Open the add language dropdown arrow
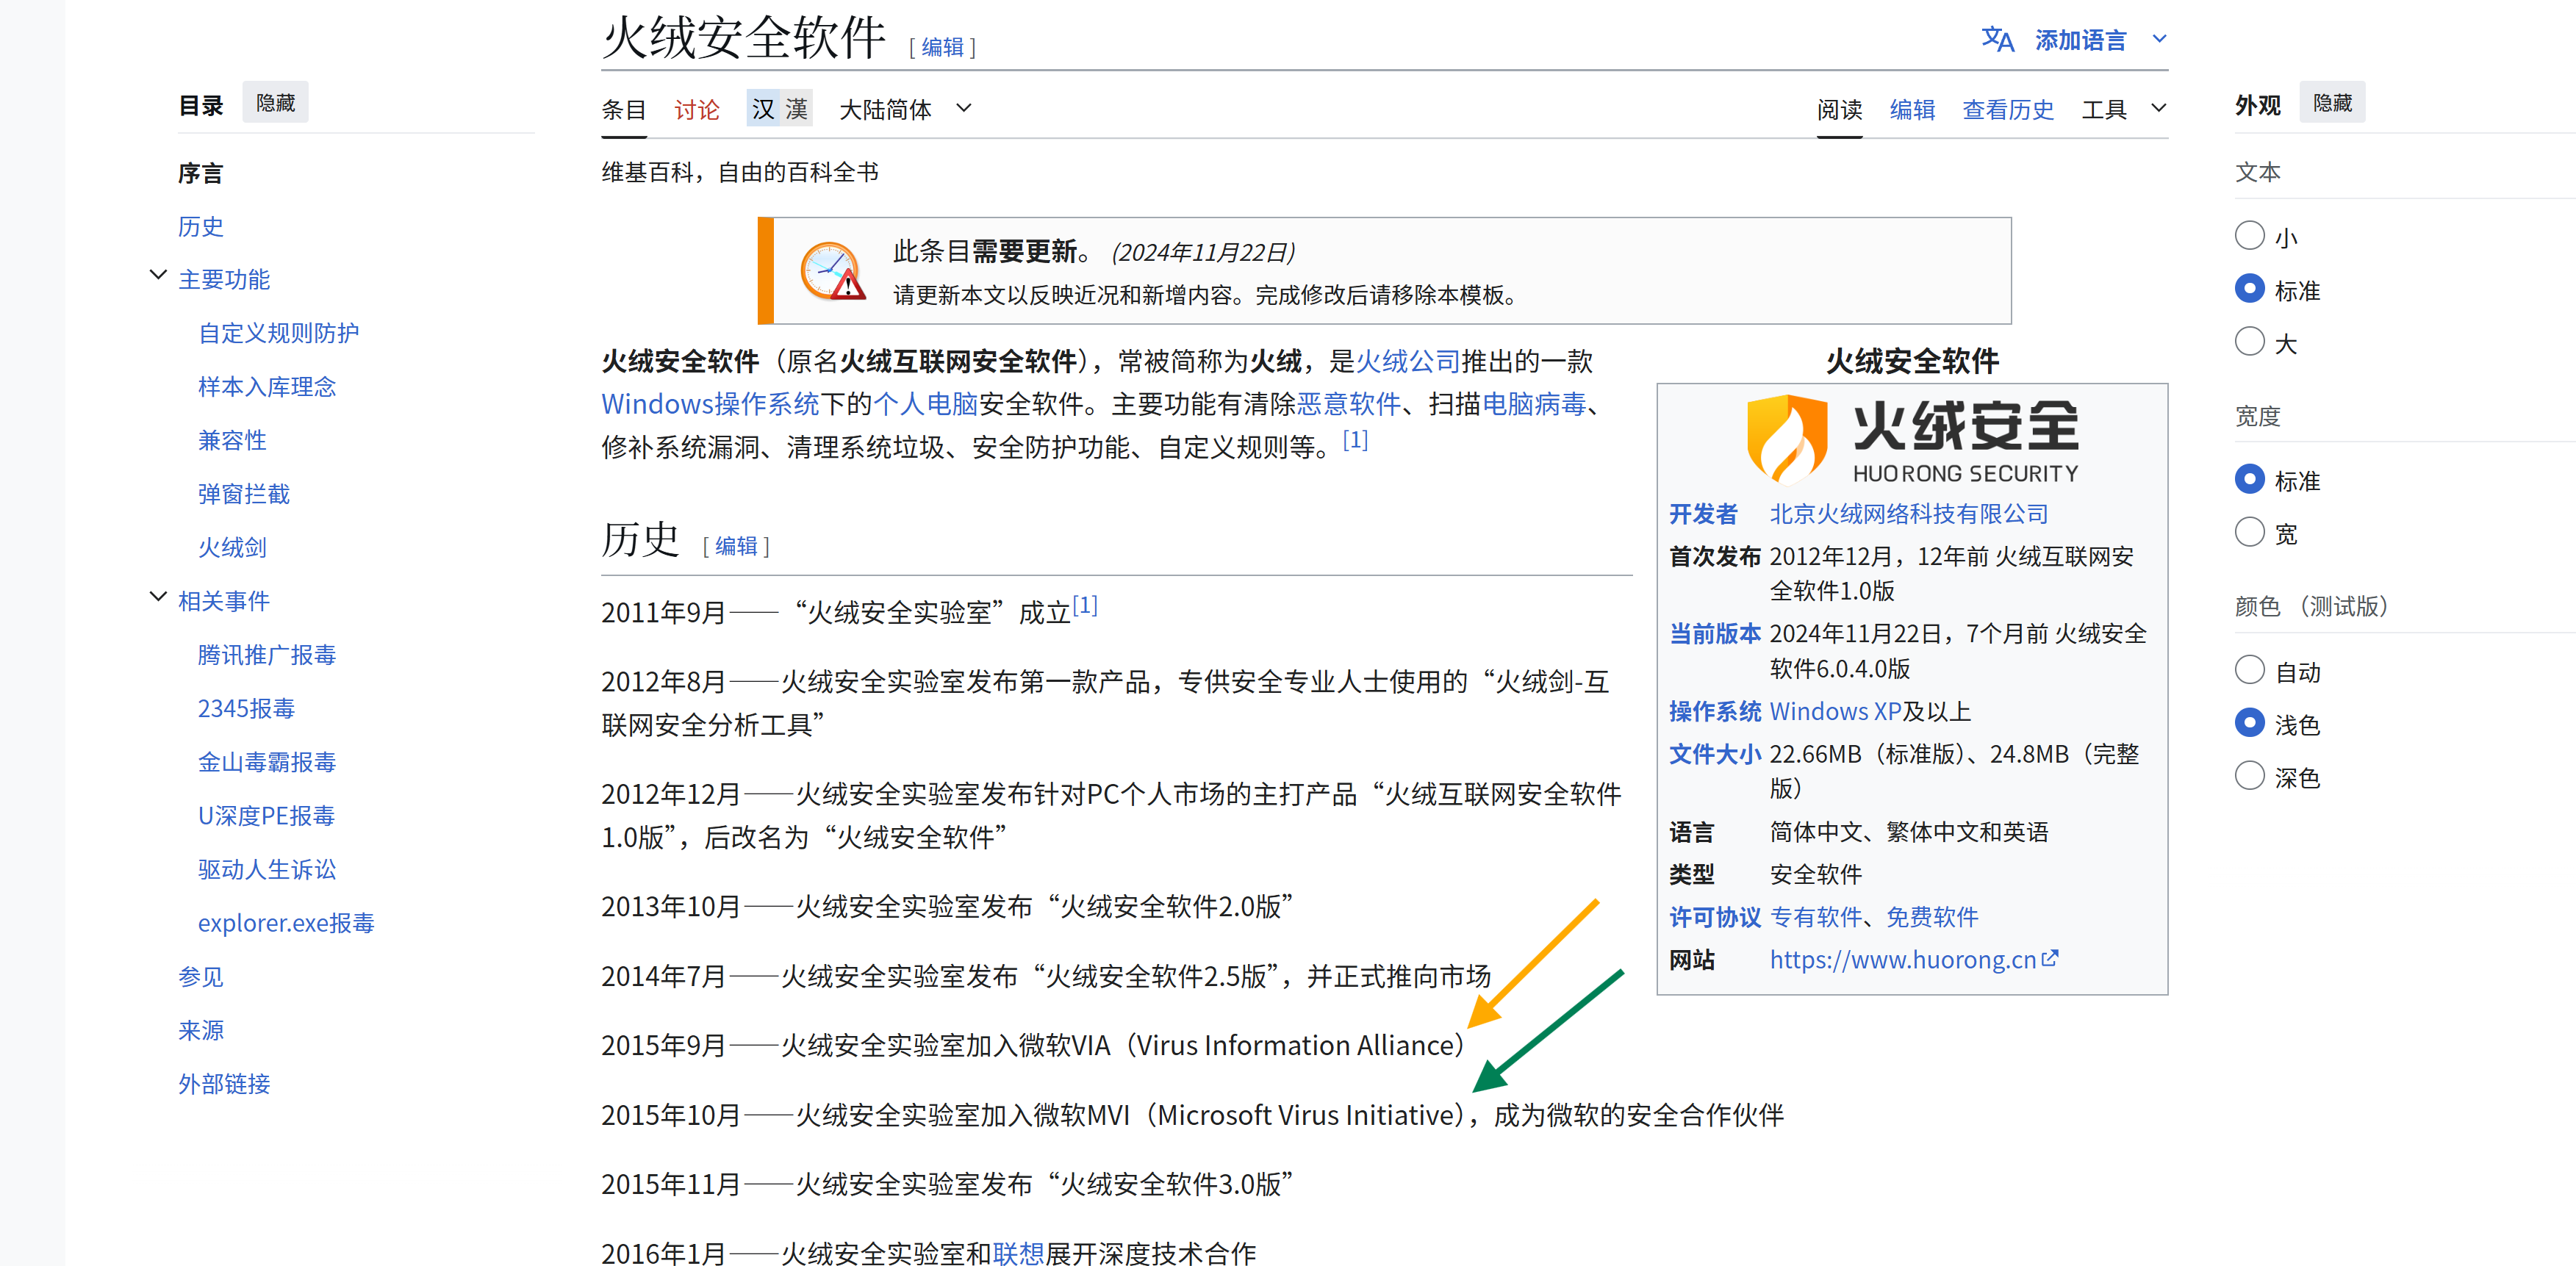 [x=2159, y=39]
